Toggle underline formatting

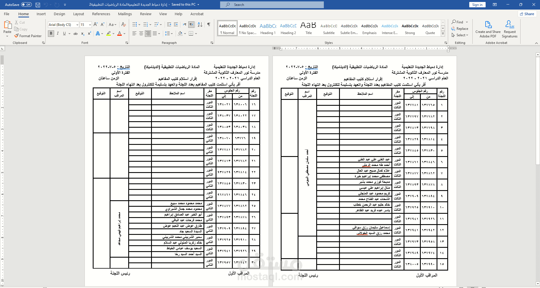64,33
